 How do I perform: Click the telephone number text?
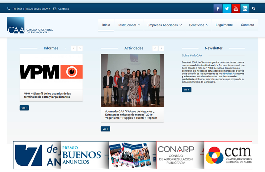(x=30, y=9)
